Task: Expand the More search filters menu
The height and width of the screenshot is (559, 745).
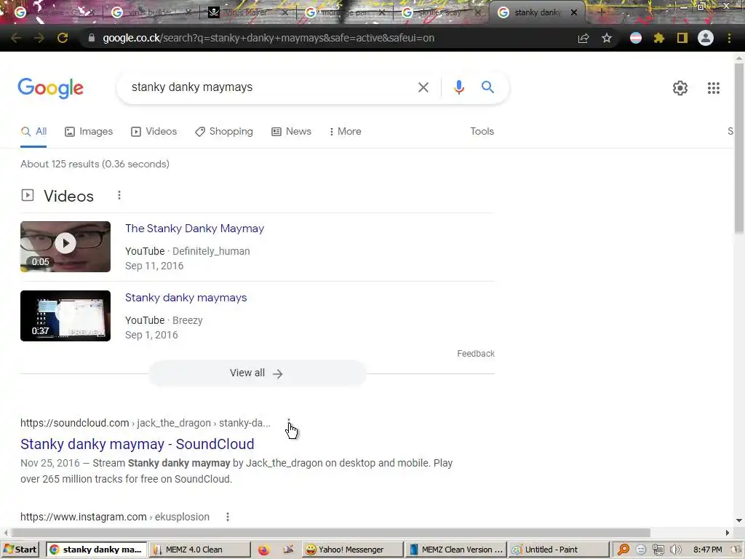Action: coord(346,132)
